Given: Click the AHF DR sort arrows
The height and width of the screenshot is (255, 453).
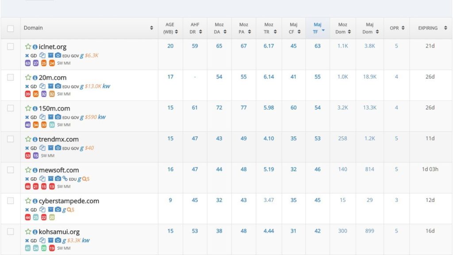Looking at the screenshot, I should click(200, 32).
